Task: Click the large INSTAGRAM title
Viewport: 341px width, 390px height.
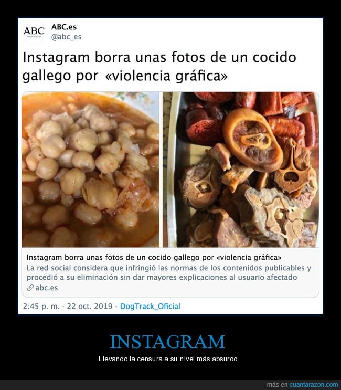Action: pyautogui.click(x=168, y=342)
